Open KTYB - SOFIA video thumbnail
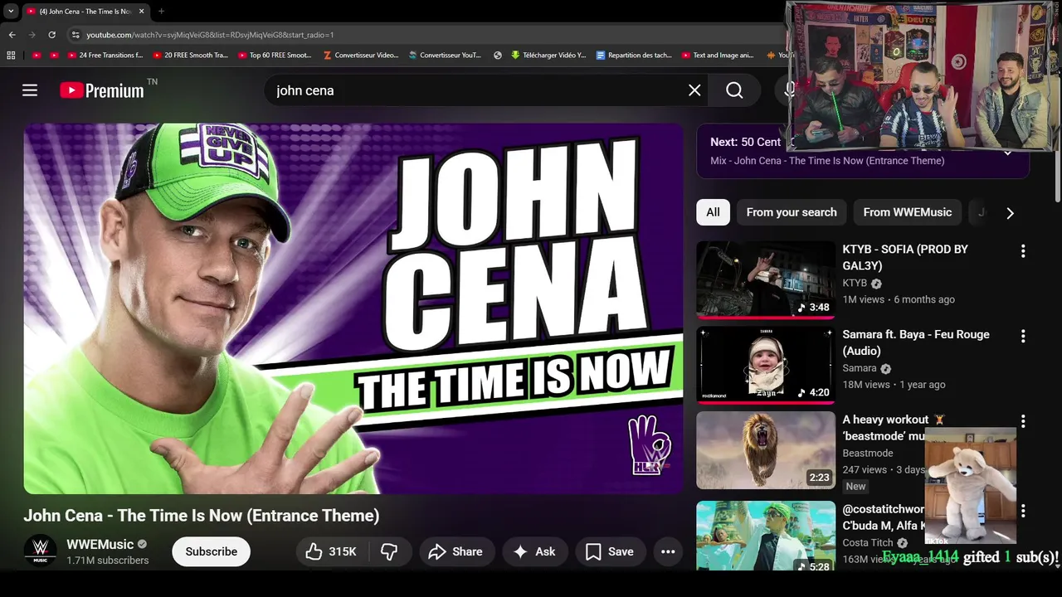 click(x=766, y=279)
